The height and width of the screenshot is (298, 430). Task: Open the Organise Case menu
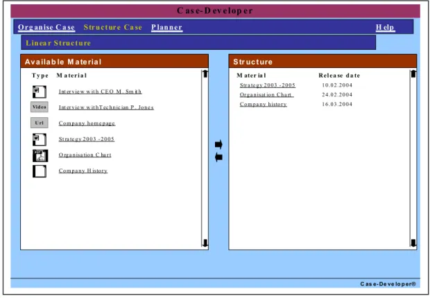[46, 27]
